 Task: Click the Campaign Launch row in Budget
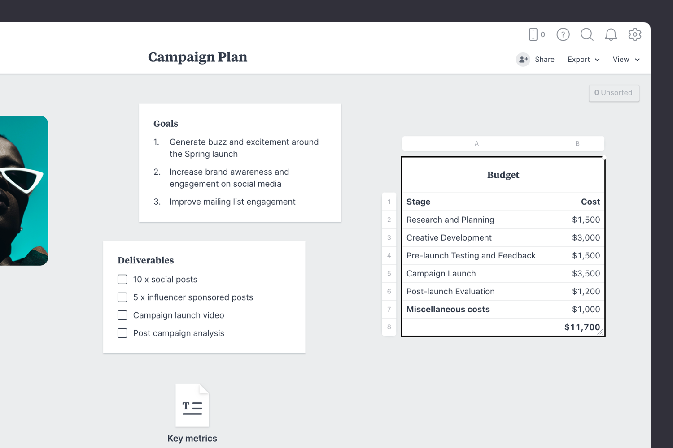click(441, 273)
